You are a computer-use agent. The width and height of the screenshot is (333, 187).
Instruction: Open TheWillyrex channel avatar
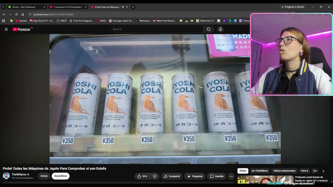(x=6, y=176)
